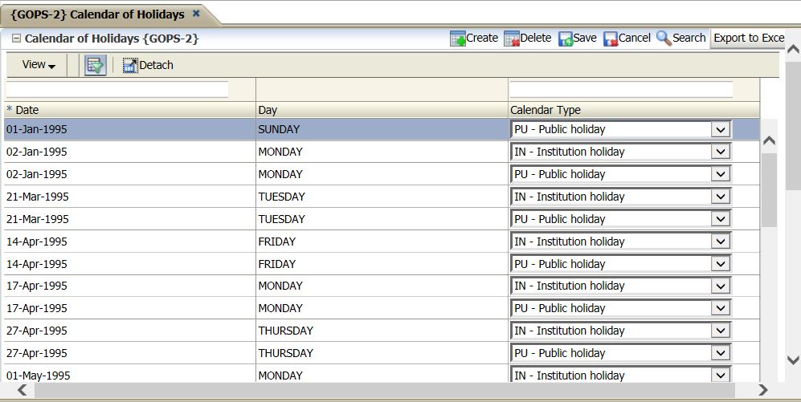
Task: Click the Detach table icon
Action: (130, 66)
